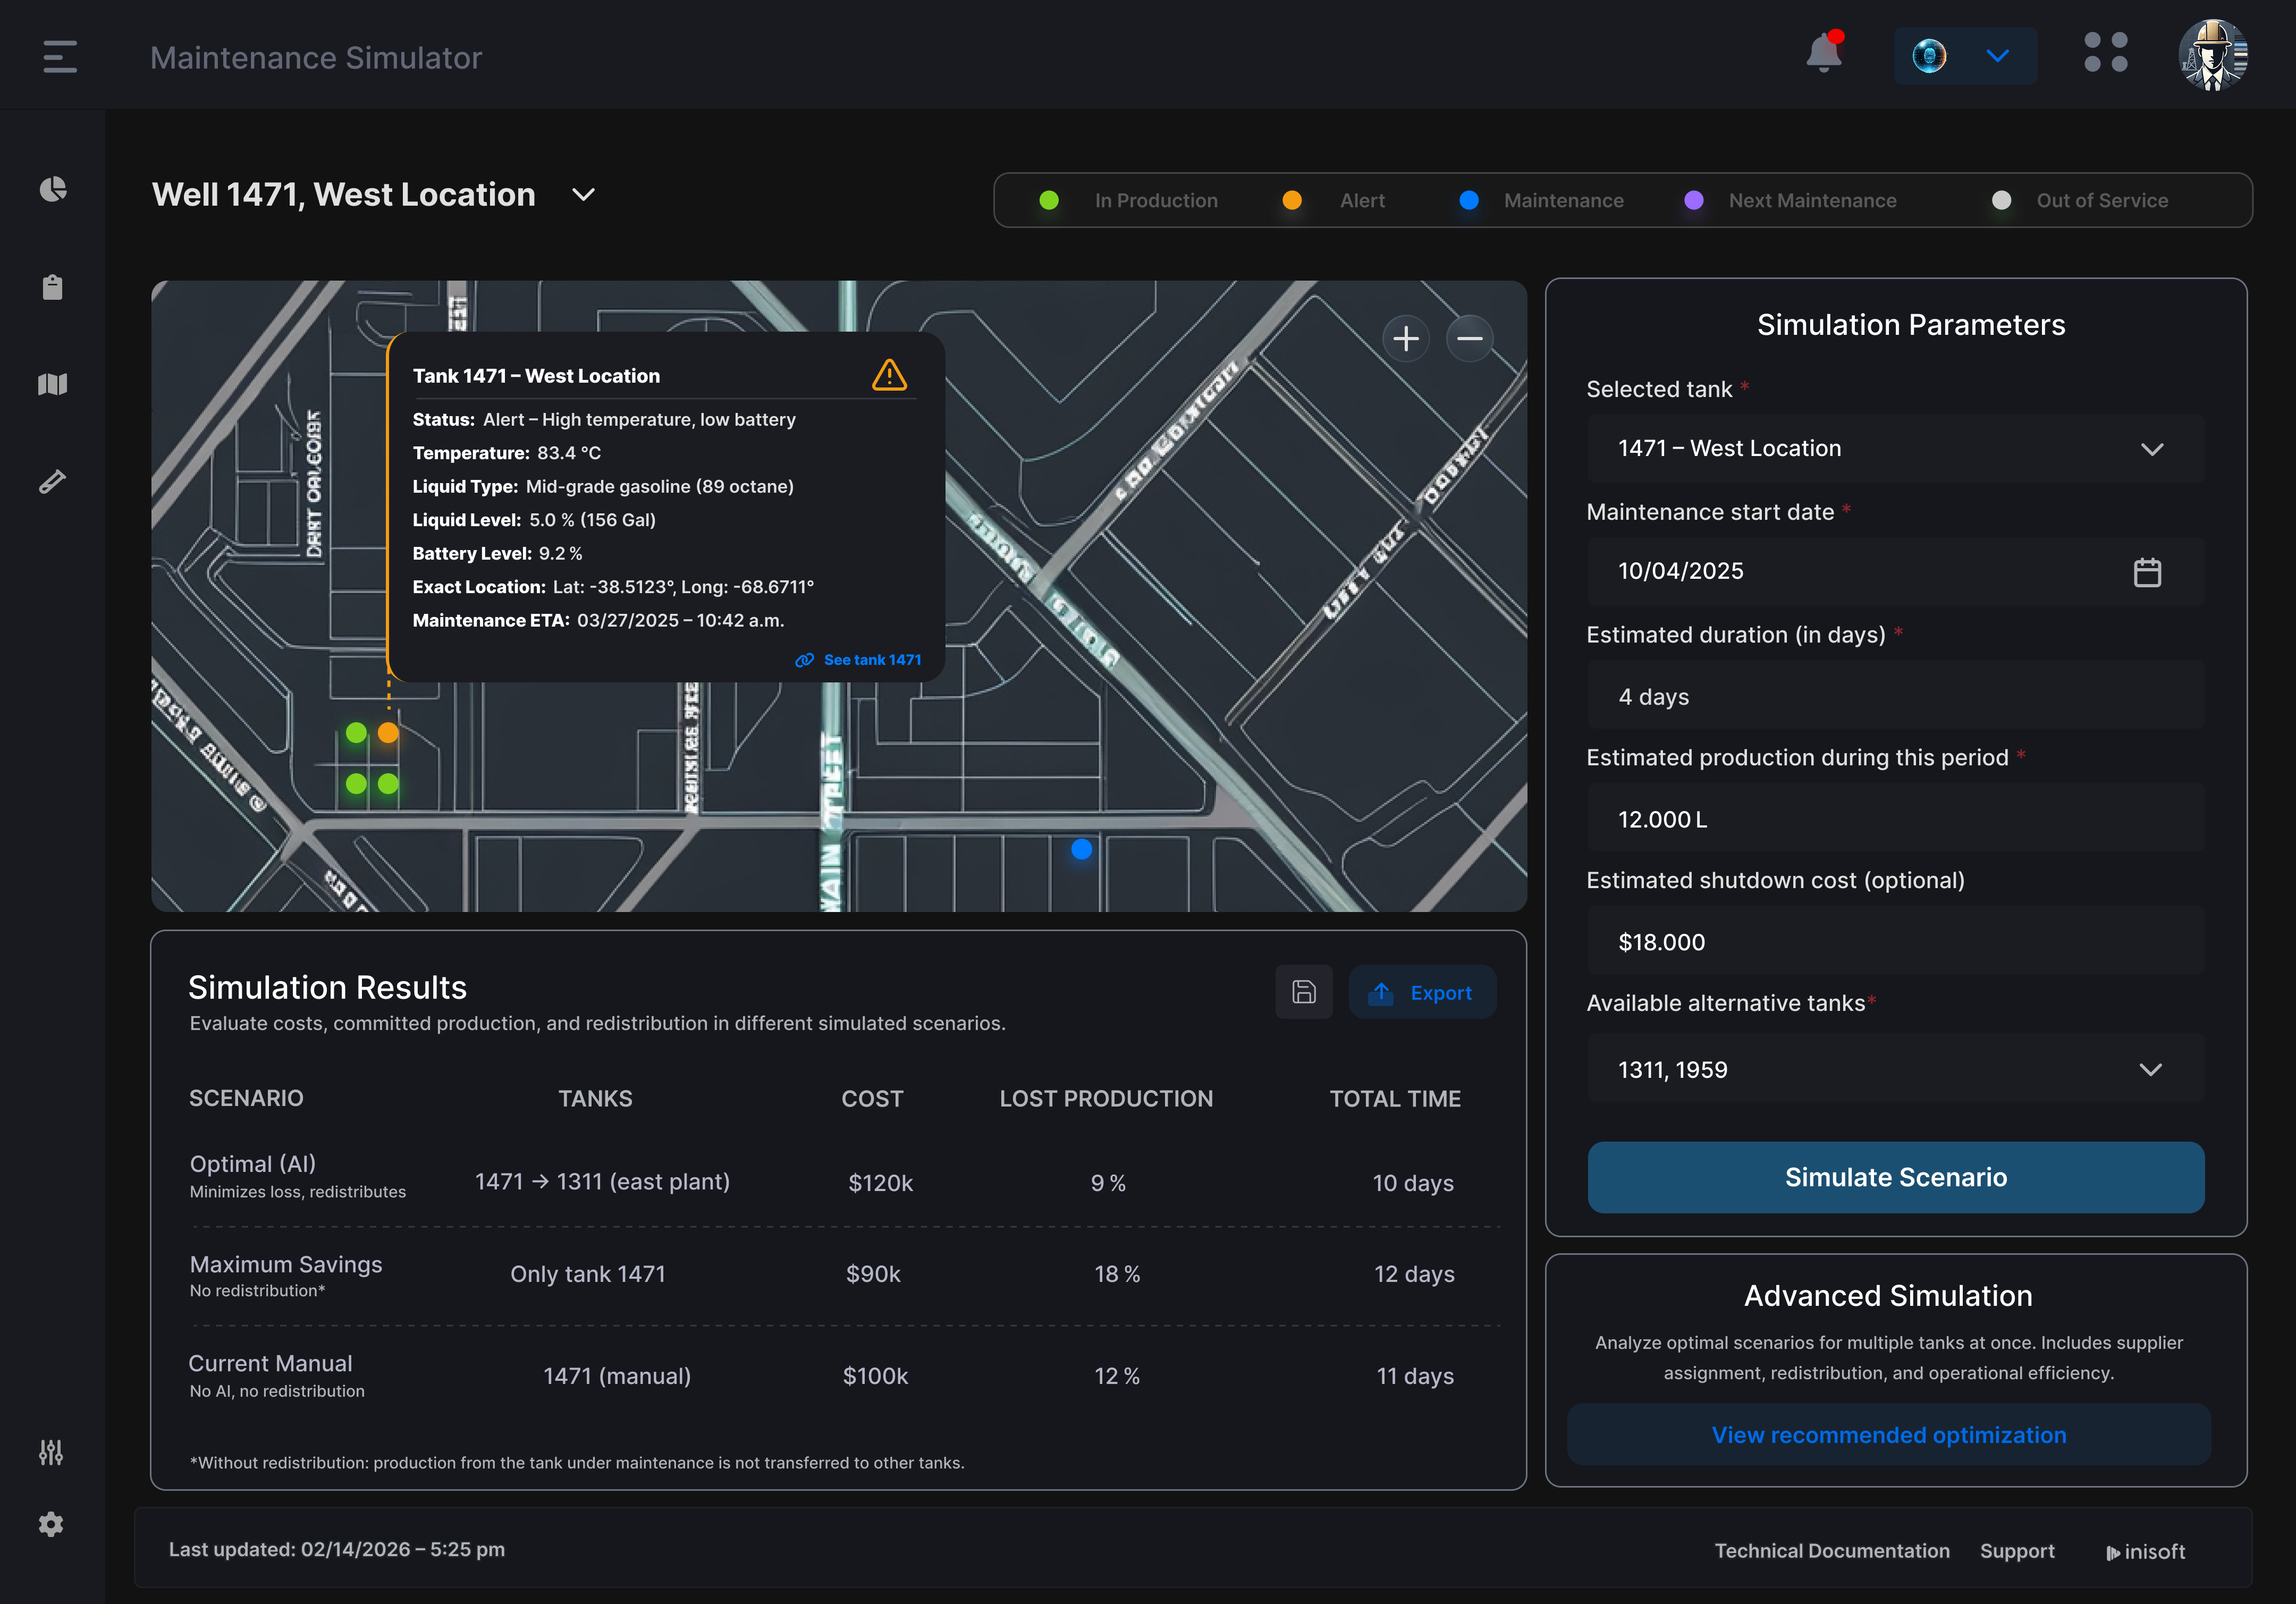Click the TOTAL TIME column header
Image resolution: width=2296 pixels, height=1604 pixels.
1395,1098
